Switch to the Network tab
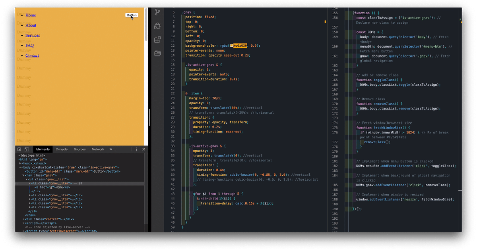 98,149
